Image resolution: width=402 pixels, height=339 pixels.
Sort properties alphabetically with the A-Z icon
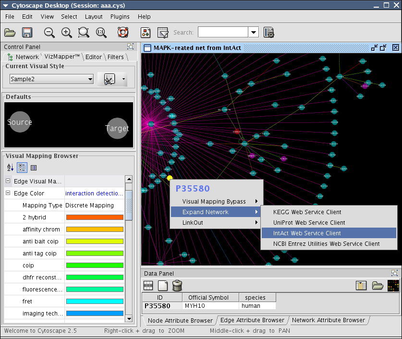pos(10,168)
